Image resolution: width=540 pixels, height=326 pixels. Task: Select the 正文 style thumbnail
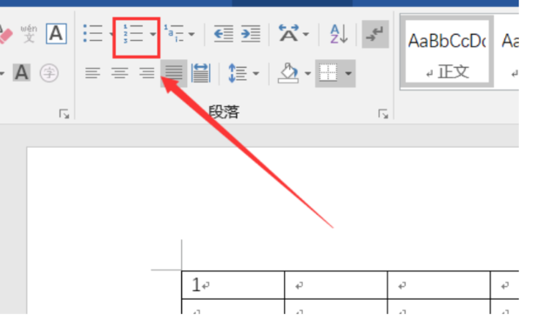[x=447, y=51]
